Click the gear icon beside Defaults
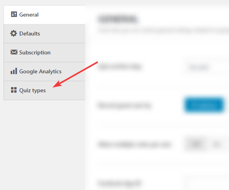 tap(13, 33)
